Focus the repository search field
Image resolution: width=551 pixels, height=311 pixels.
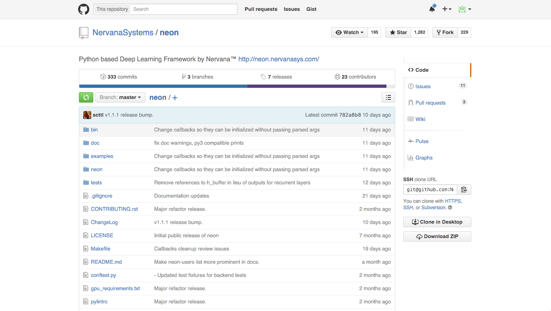tap(184, 9)
